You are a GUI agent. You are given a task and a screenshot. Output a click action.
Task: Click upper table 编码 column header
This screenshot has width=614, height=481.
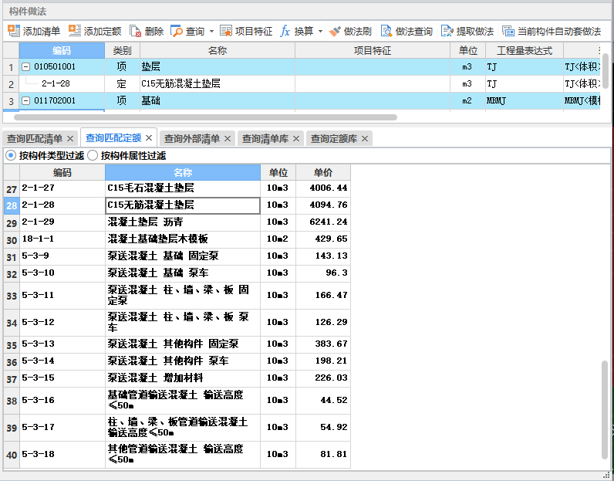(62, 50)
